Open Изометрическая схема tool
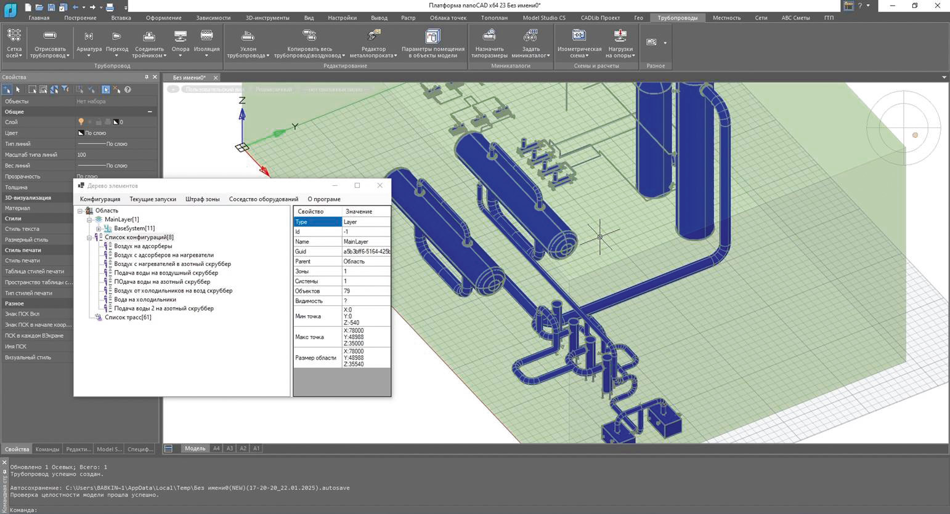Image resolution: width=950 pixels, height=514 pixels. coord(579,42)
